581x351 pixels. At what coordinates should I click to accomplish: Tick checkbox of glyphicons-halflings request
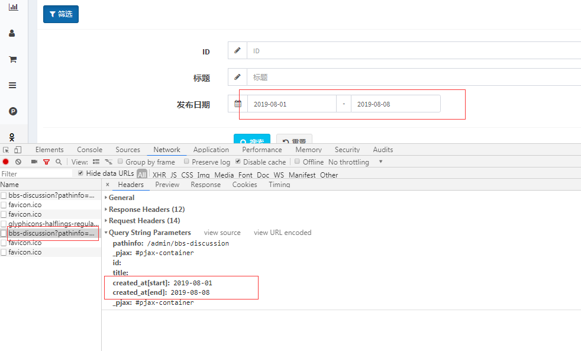point(4,224)
